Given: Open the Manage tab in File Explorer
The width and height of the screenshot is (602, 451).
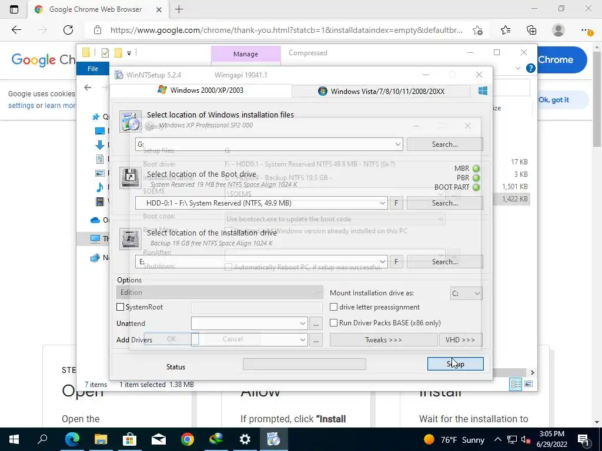Looking at the screenshot, I should click(246, 54).
